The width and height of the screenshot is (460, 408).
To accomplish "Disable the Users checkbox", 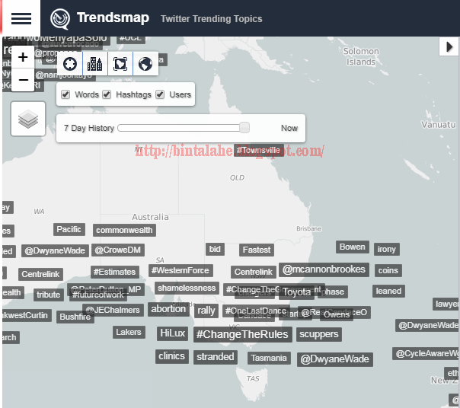I will 160,94.
